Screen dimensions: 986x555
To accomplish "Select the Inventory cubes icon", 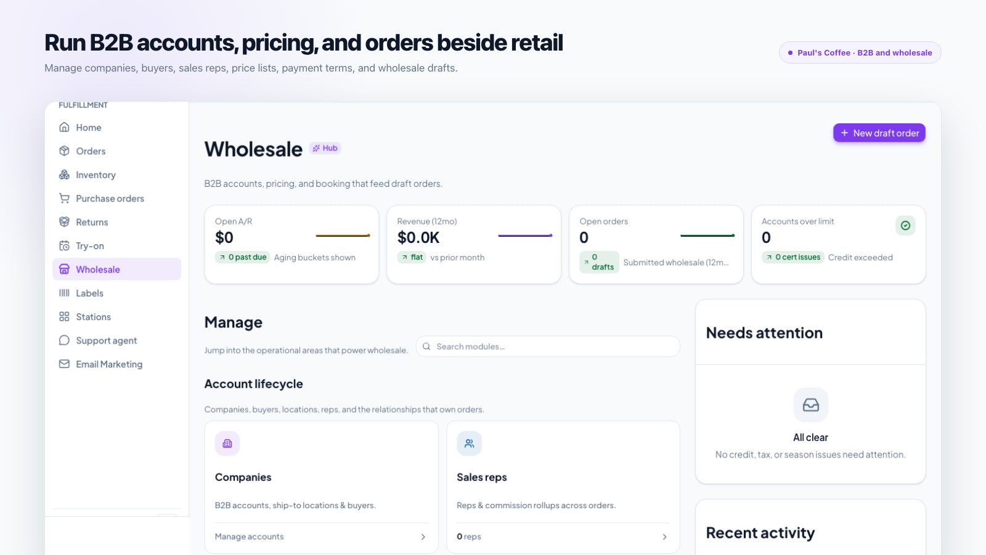I will coord(64,175).
